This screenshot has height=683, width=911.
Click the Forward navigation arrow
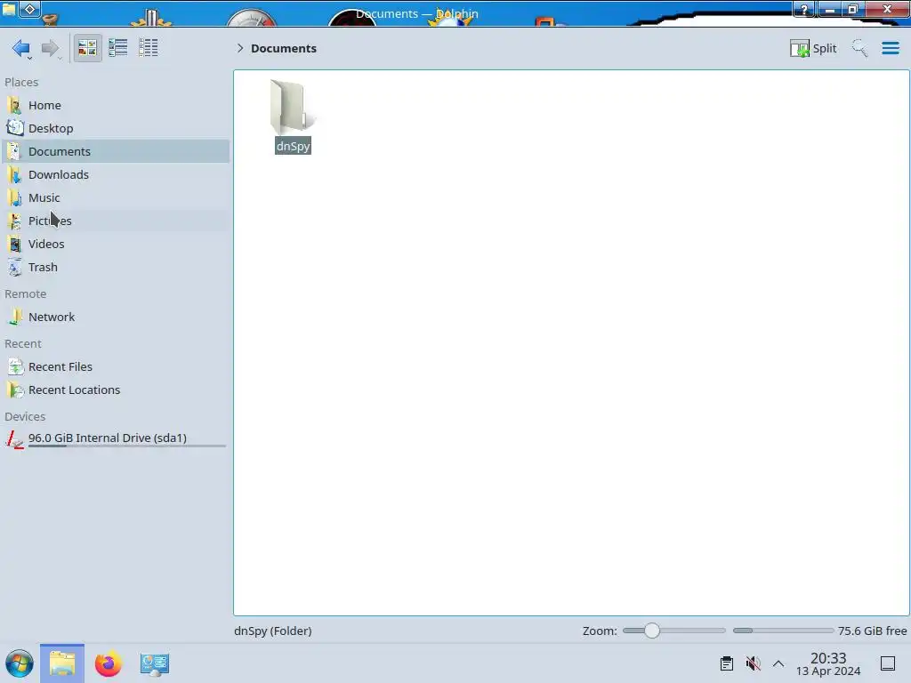[51, 48]
